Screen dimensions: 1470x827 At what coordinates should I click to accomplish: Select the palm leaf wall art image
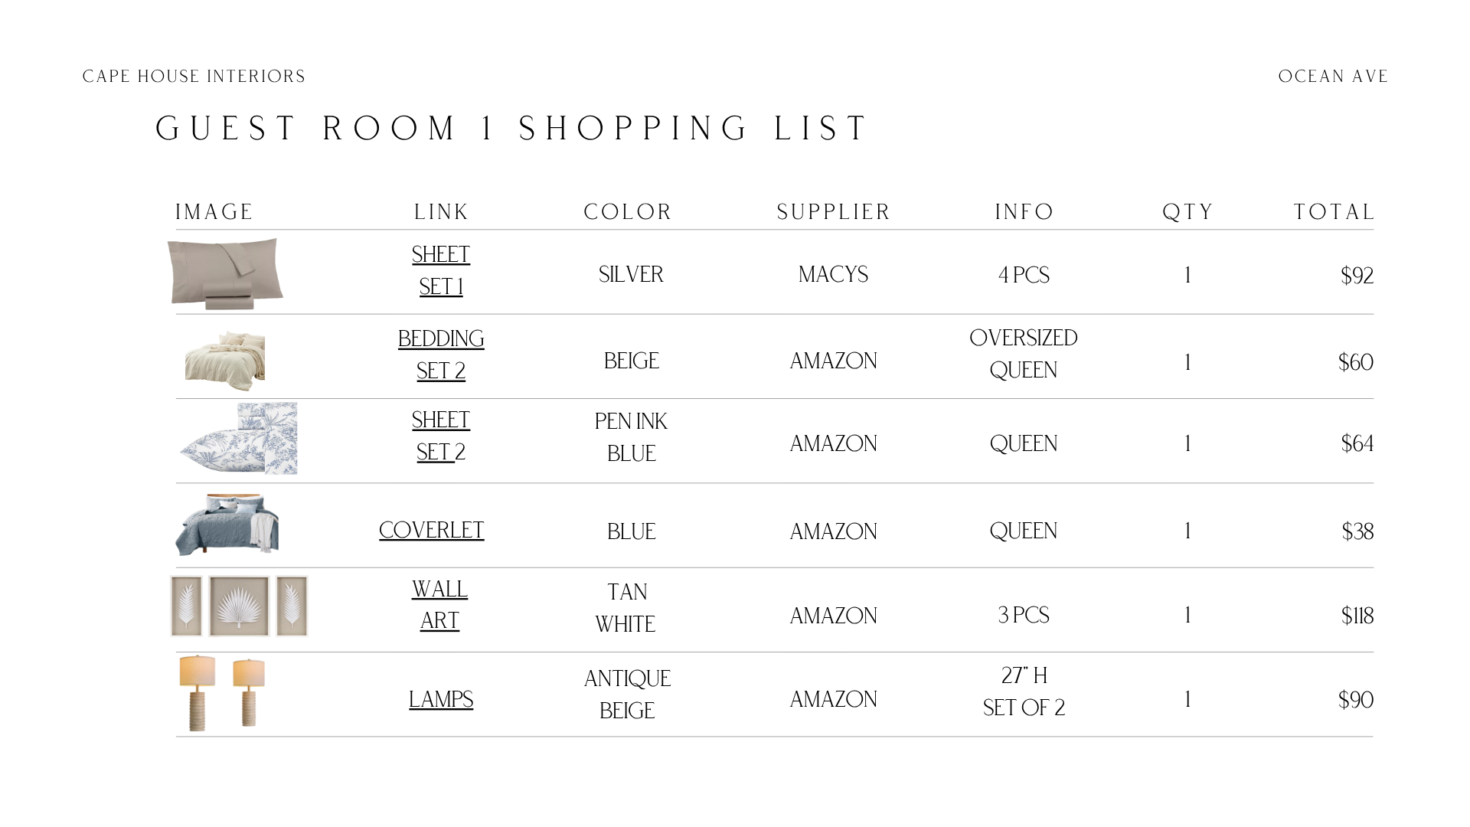239,606
